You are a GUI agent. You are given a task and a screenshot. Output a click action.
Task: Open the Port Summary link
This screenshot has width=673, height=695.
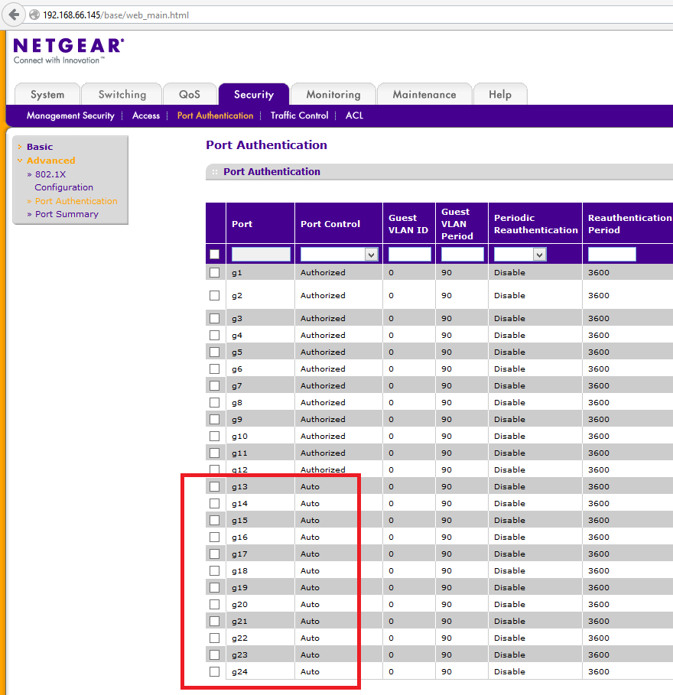(67, 214)
